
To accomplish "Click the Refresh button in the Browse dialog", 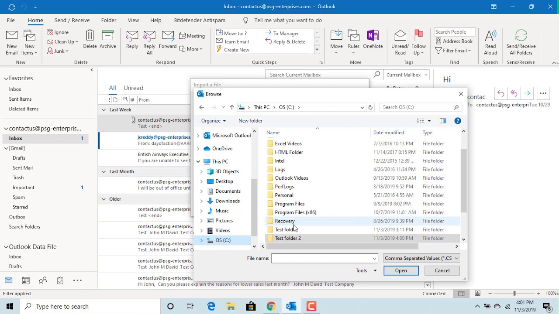I will point(370,107).
